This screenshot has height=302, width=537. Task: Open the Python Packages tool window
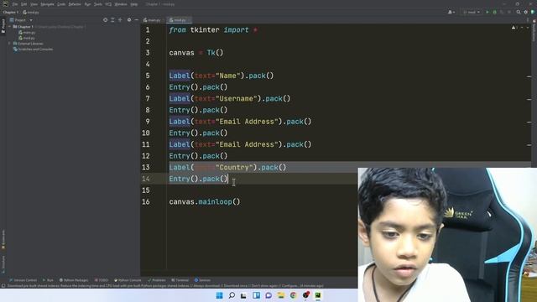point(74,280)
